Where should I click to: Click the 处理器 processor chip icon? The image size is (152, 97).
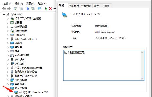pyautogui.click(x=12, y=23)
